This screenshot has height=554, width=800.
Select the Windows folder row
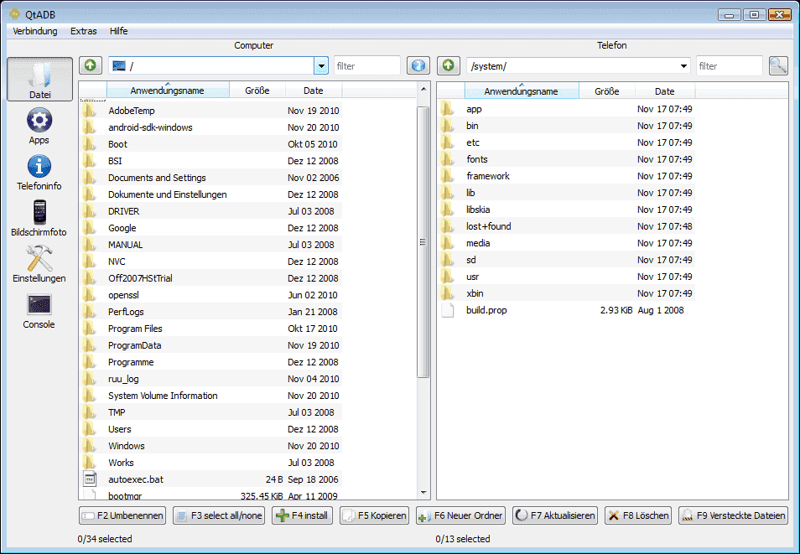(211, 446)
